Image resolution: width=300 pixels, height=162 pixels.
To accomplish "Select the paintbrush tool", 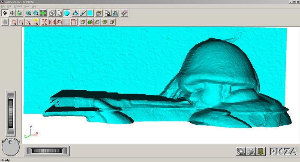I will coord(83,13).
